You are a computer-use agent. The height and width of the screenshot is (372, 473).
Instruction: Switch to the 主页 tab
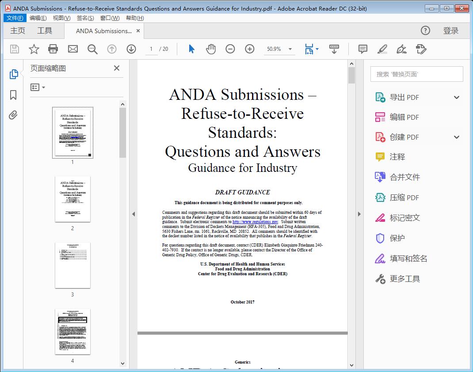tap(18, 30)
